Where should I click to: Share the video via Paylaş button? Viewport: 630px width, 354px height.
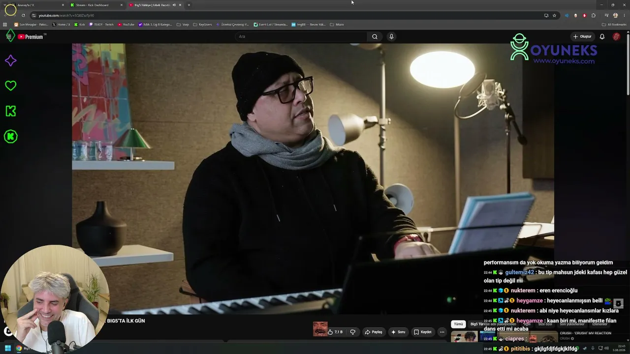pos(374,332)
